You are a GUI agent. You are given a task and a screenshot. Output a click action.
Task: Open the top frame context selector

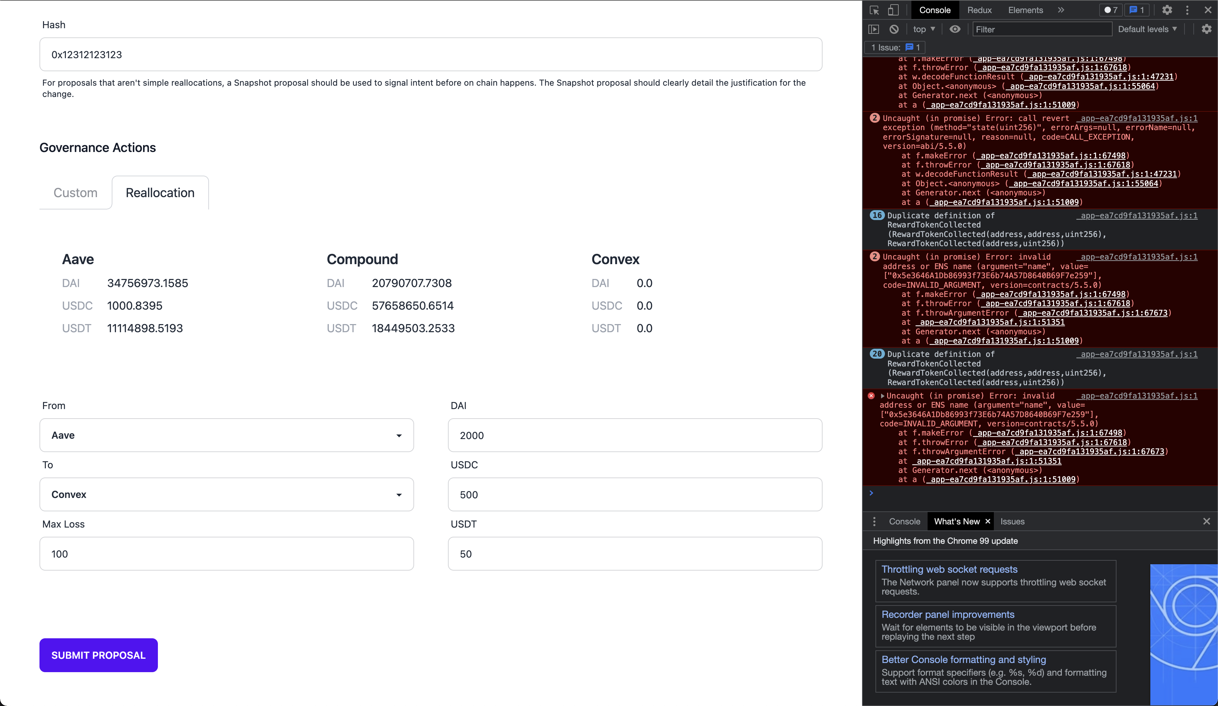[923, 29]
